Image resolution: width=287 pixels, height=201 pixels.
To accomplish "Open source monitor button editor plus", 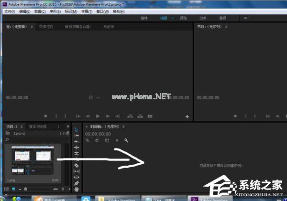I will coord(187,117).
